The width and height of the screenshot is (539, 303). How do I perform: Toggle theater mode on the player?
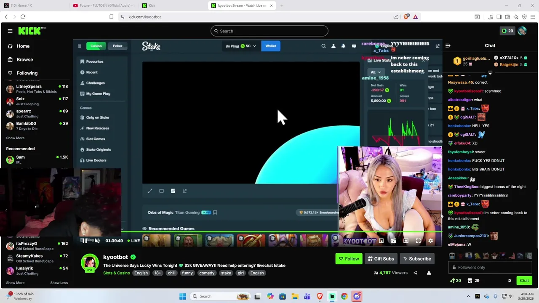pyautogui.click(x=406, y=241)
